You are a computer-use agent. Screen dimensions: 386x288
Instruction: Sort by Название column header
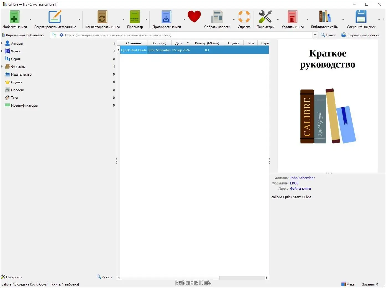tap(134, 43)
